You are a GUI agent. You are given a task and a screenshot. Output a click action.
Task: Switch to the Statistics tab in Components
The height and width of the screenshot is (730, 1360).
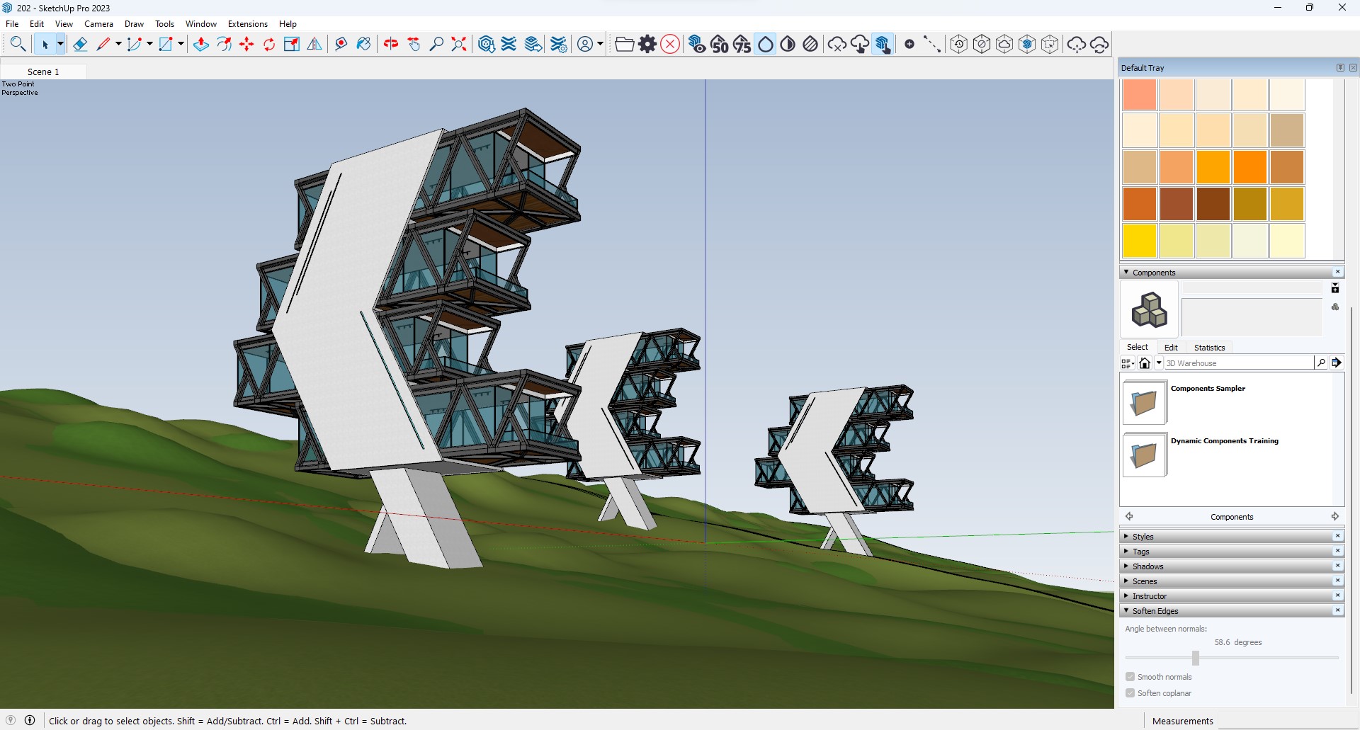(x=1209, y=347)
